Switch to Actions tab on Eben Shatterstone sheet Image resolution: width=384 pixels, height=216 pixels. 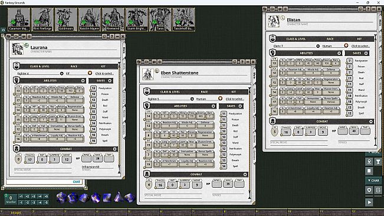point(254,156)
